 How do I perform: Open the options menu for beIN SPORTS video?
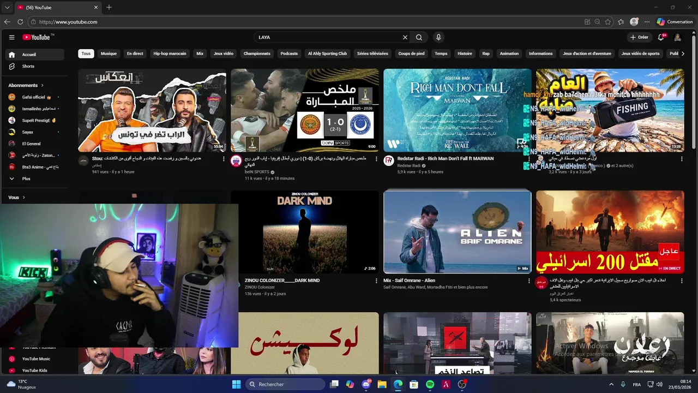point(376,159)
